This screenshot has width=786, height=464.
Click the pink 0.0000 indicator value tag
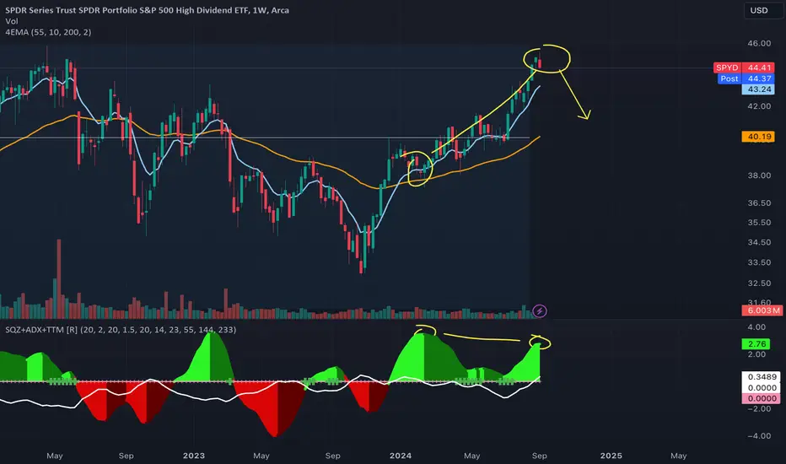(762, 398)
